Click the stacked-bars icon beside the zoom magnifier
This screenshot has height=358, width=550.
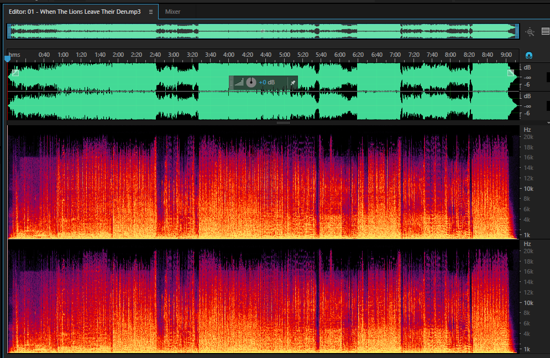point(546,31)
